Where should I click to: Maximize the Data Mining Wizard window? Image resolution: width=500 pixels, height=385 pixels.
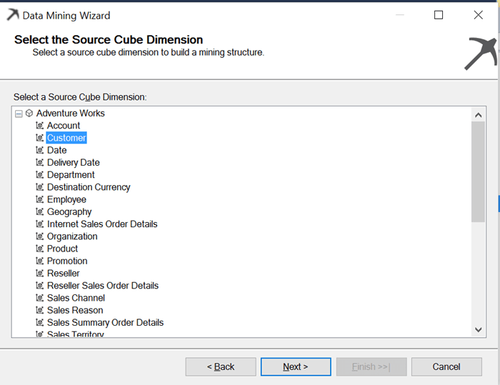tap(439, 15)
